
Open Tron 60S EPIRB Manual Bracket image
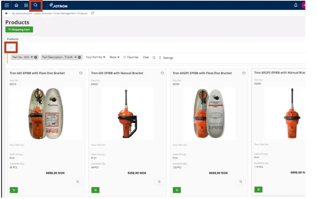pyautogui.click(x=128, y=114)
